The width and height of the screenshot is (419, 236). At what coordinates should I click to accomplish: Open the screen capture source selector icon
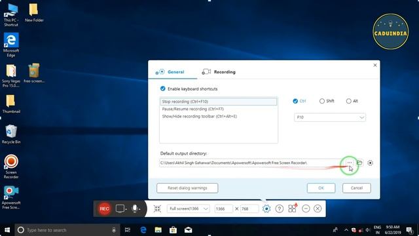(120, 208)
